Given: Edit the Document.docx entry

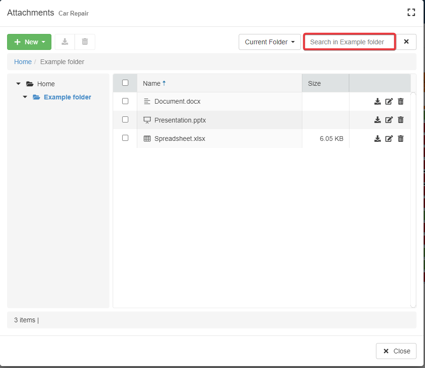Looking at the screenshot, I should coord(389,101).
